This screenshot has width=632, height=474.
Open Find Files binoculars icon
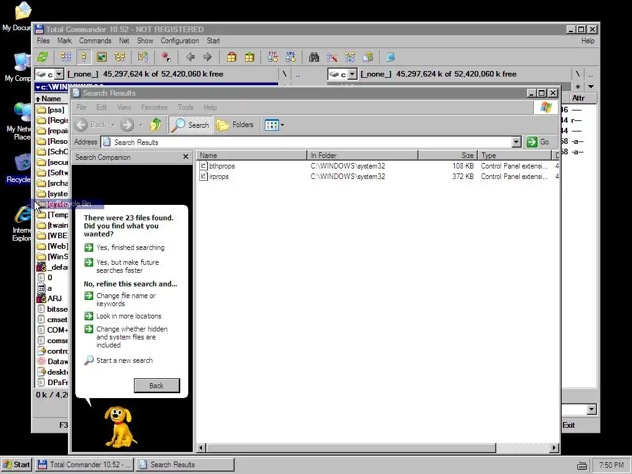(x=314, y=57)
